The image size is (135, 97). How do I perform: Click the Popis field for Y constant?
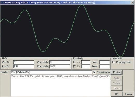(x=105, y=62)
